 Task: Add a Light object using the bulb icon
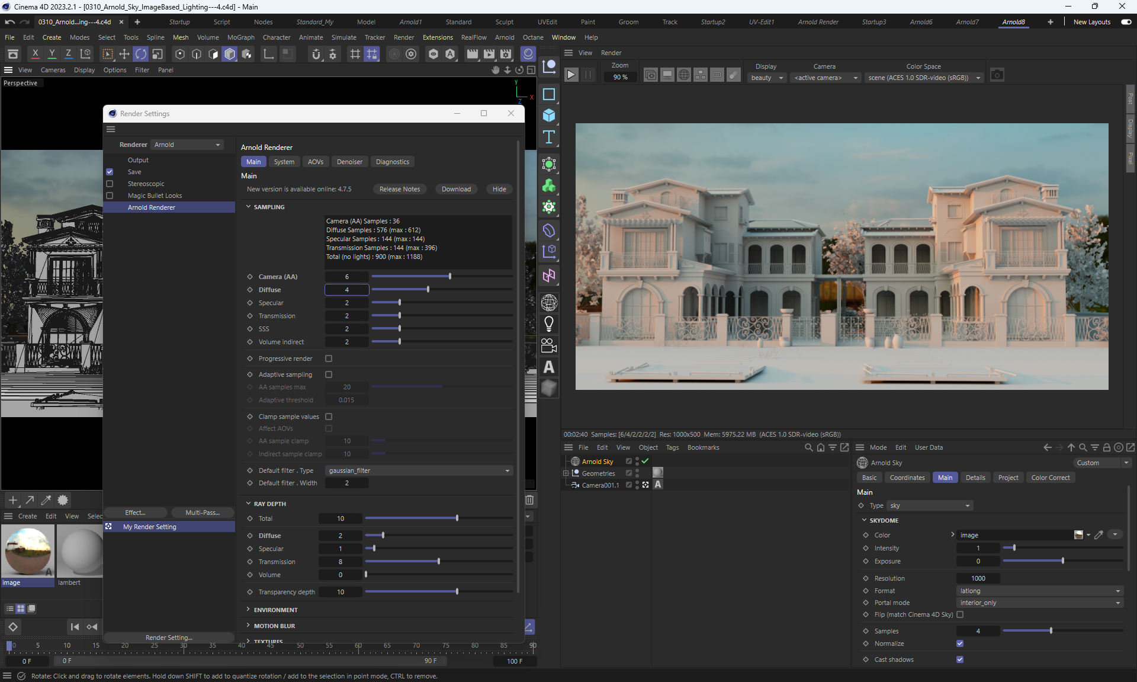[549, 324]
